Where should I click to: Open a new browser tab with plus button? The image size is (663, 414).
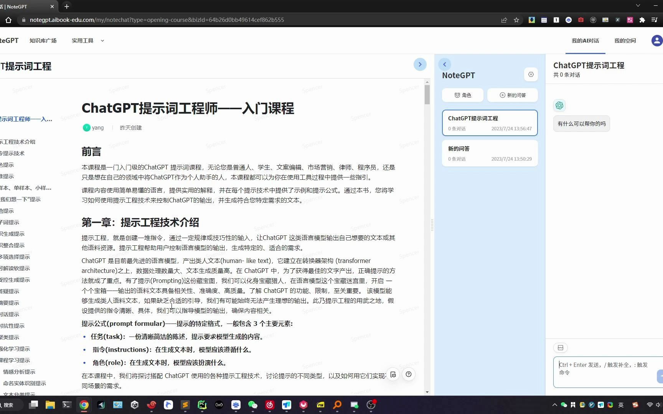tap(67, 7)
